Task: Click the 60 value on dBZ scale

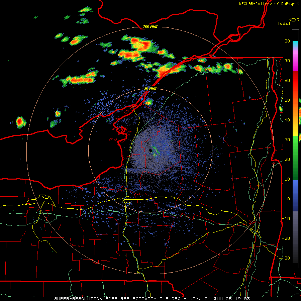Action: 287,81
